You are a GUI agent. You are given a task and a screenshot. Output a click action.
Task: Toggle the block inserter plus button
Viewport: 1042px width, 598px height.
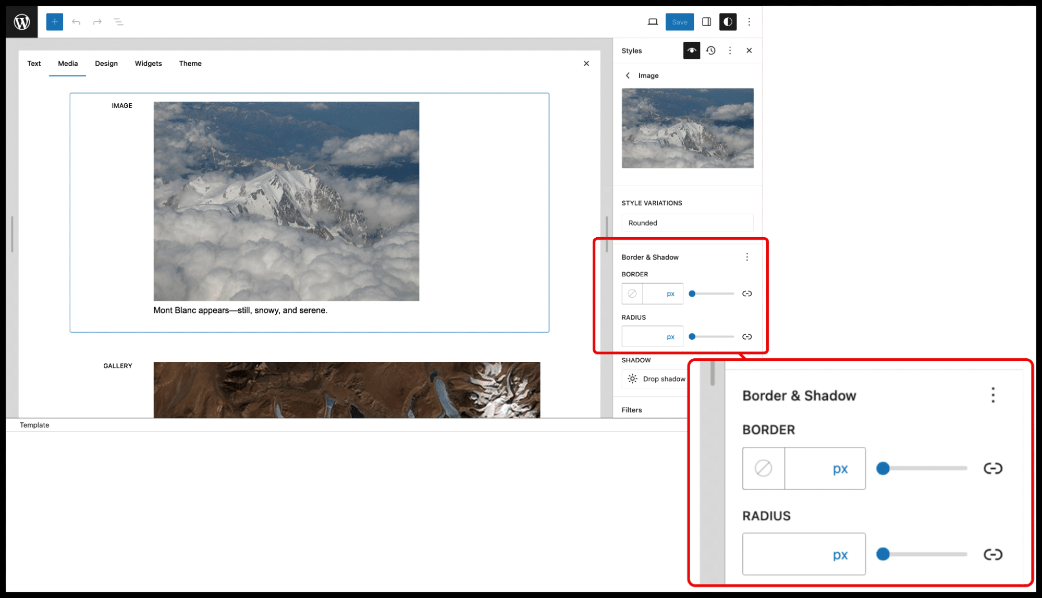click(55, 22)
